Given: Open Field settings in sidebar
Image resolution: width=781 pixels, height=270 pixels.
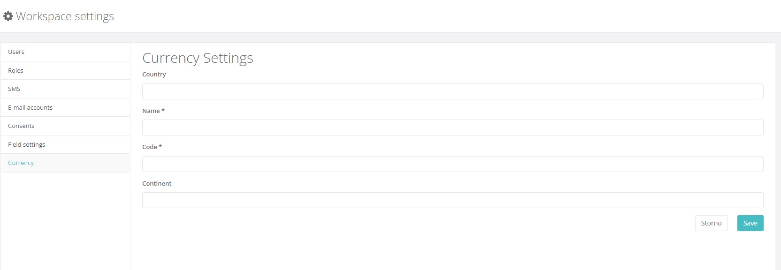Looking at the screenshot, I should pyautogui.click(x=65, y=144).
